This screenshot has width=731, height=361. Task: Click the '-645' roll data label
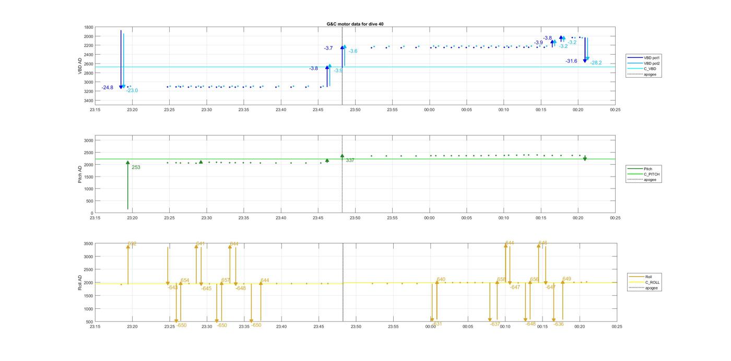point(206,289)
